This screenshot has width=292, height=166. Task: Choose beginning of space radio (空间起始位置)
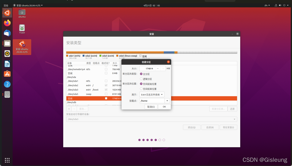pyautogui.click(x=141, y=84)
